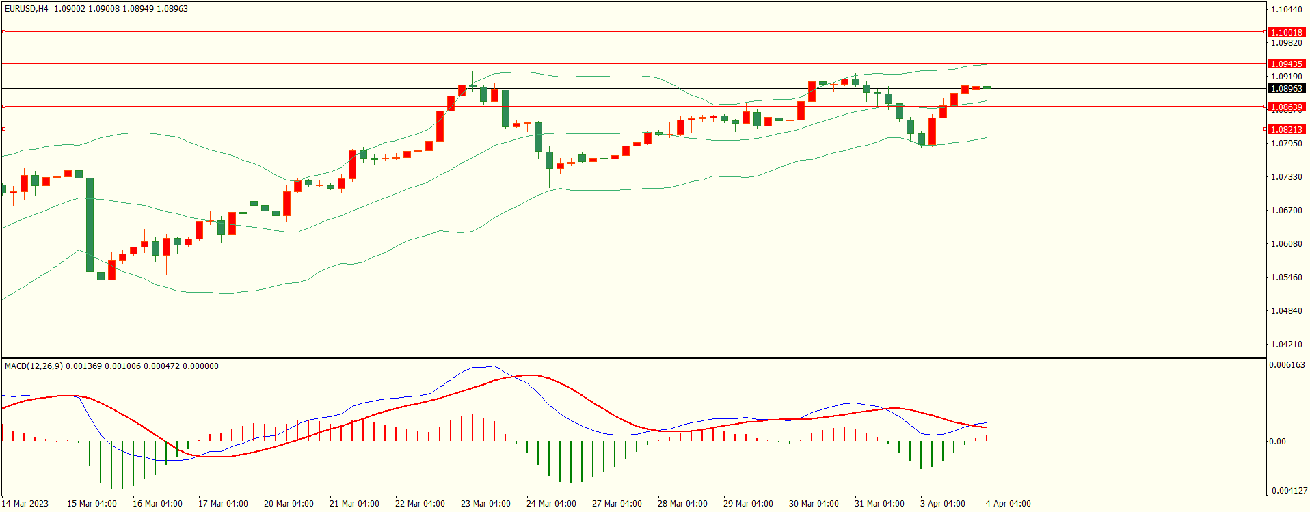Click the 4 Apr 04:00 time label
Viewport: 1310px width, 512px height.
(1008, 504)
